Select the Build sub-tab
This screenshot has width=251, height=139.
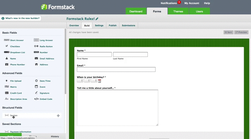(x=87, y=26)
